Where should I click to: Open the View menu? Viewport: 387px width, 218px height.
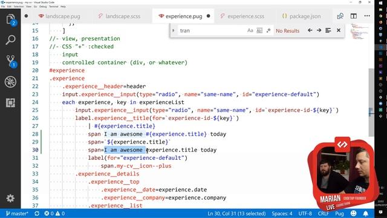[28, 7]
